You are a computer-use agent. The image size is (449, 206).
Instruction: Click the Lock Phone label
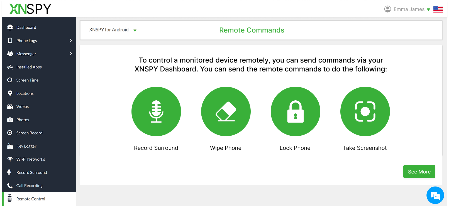(x=295, y=148)
